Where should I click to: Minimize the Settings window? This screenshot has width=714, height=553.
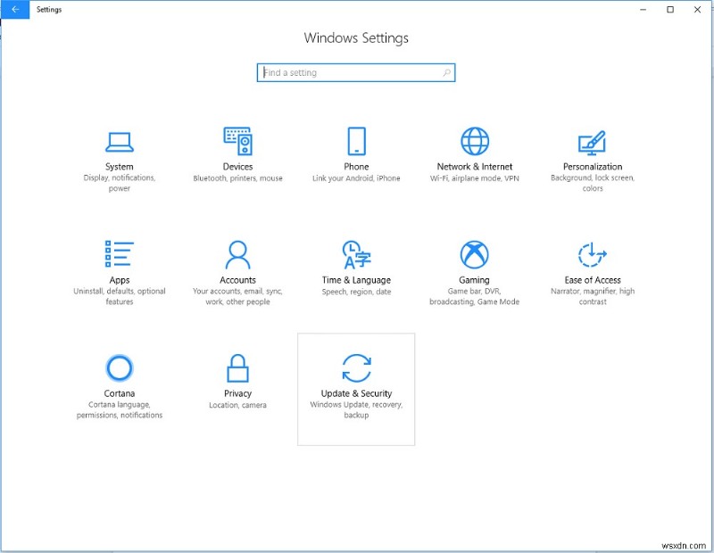pyautogui.click(x=642, y=9)
